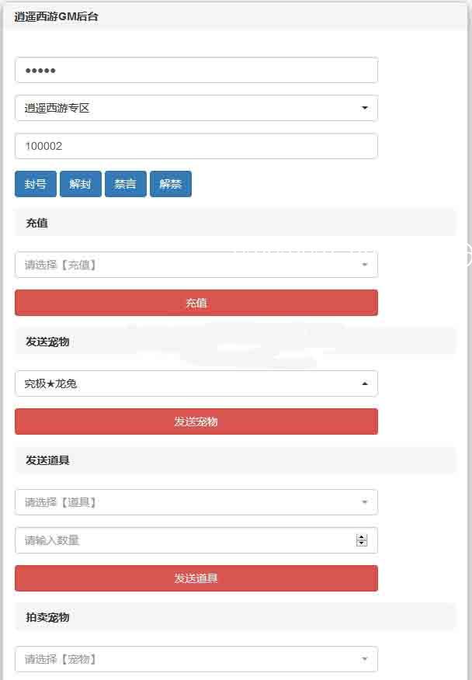Click the 请输入数量 quantity input field
The width and height of the screenshot is (472, 680).
pos(196,540)
